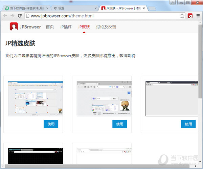Open the browser hamburger menu
The image size is (203, 169).
[198, 16]
